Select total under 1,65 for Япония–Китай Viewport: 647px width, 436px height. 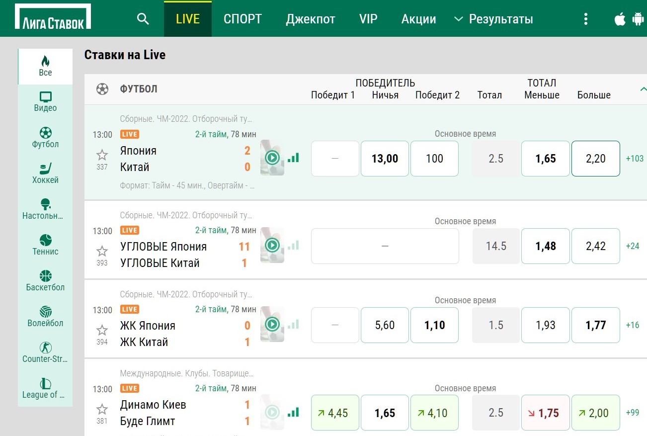(546, 159)
